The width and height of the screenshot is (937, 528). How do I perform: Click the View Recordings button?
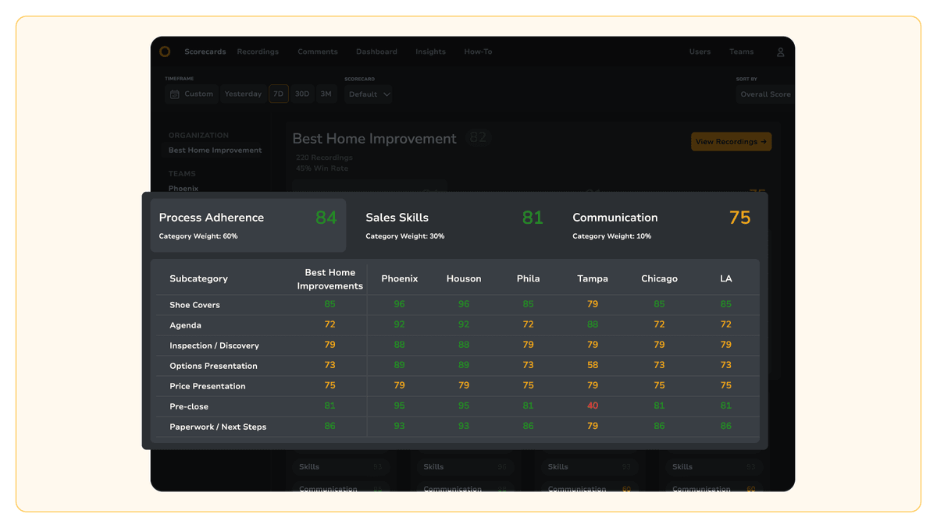(731, 142)
